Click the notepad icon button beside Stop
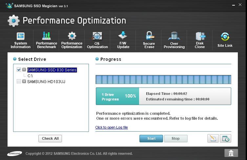Viewport: 247px width, 160px height. coord(213,138)
